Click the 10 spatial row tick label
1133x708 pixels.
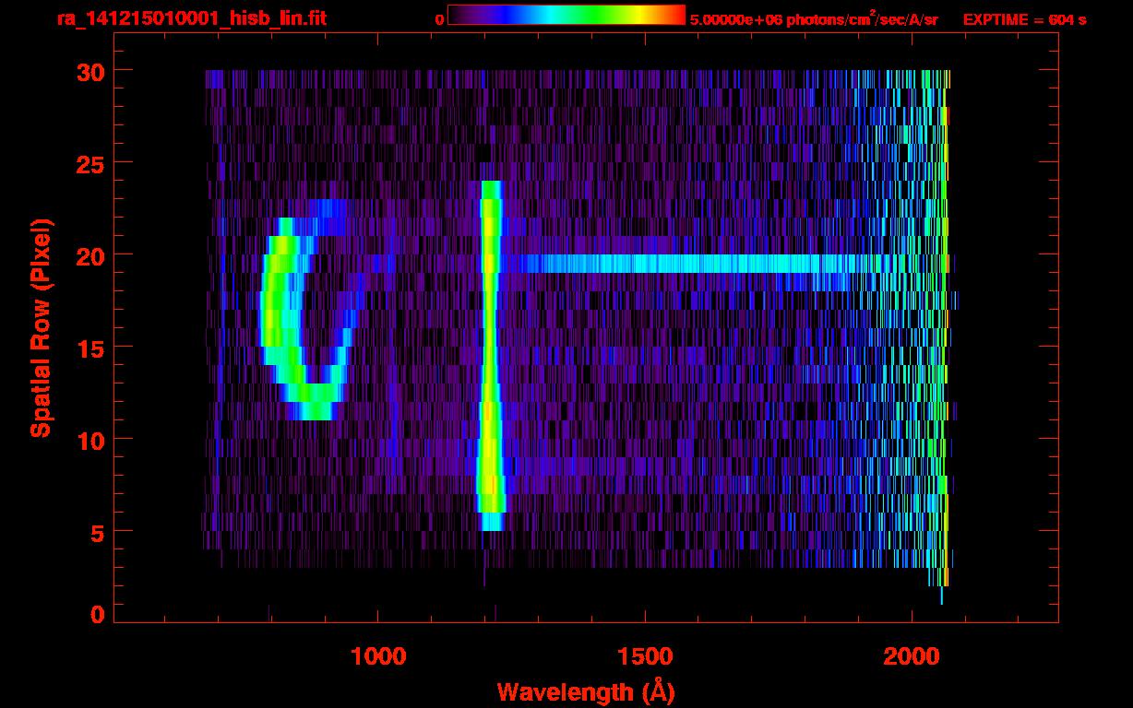click(90, 440)
